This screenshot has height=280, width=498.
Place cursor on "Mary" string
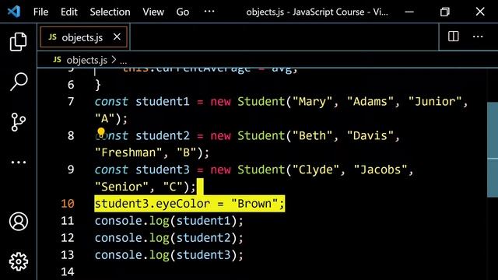pos(312,102)
